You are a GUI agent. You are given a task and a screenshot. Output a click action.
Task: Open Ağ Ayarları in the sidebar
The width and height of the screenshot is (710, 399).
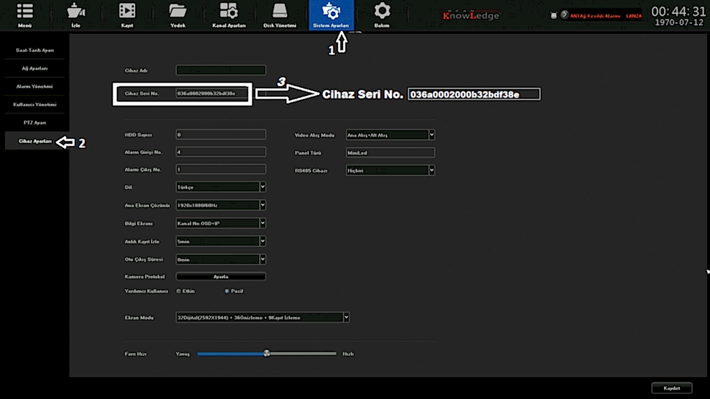pyautogui.click(x=34, y=68)
